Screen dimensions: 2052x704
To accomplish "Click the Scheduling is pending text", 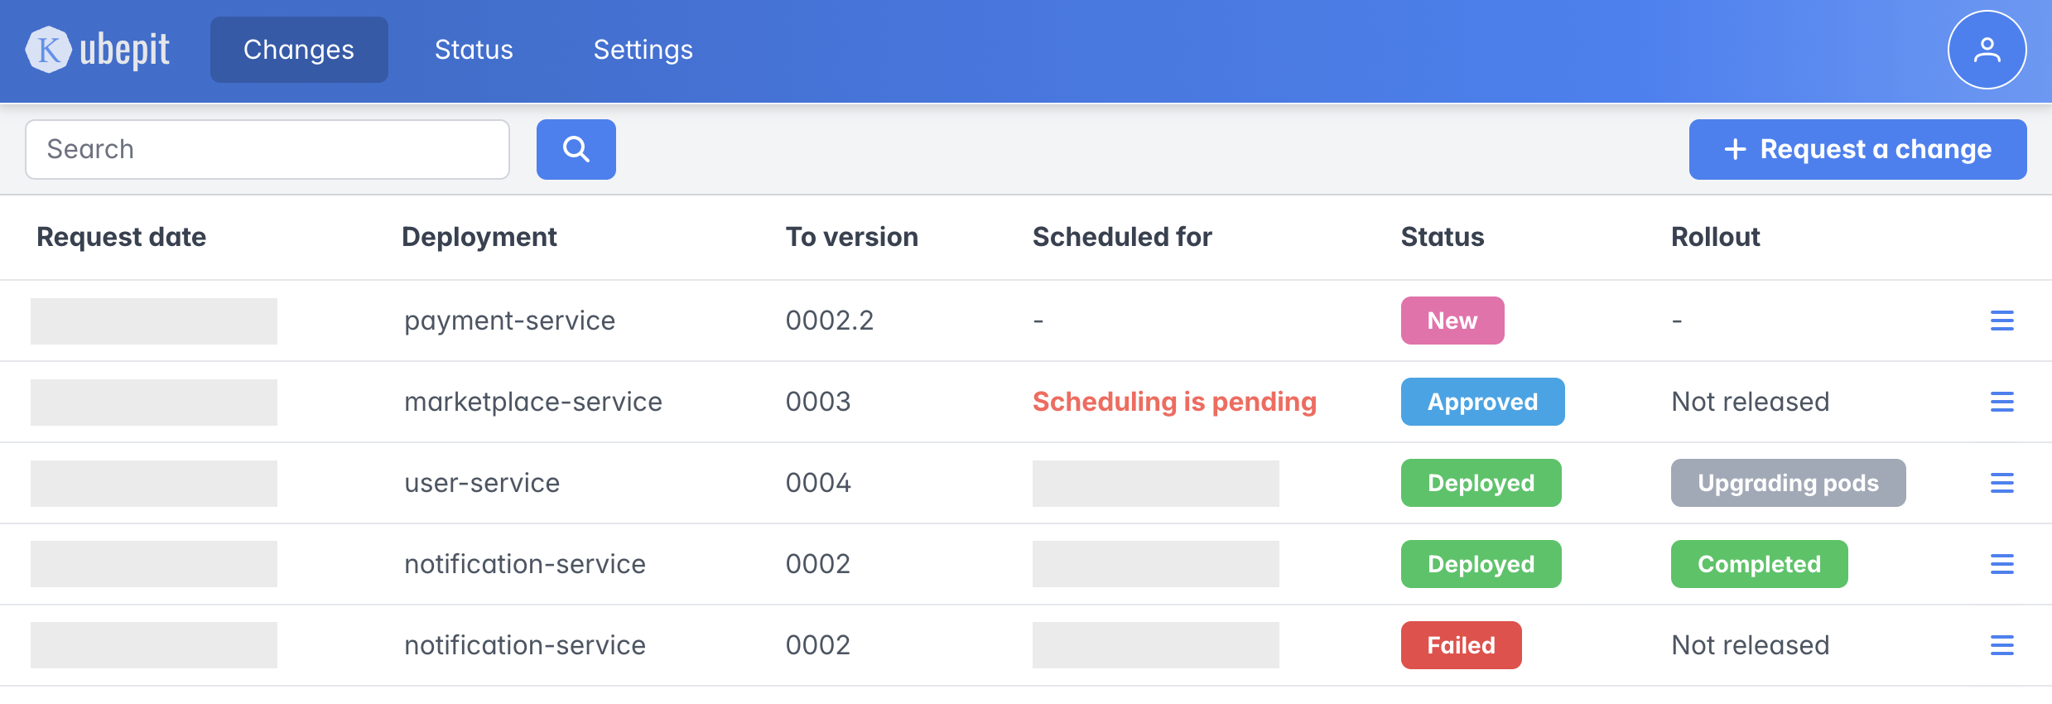I will 1173,402.
